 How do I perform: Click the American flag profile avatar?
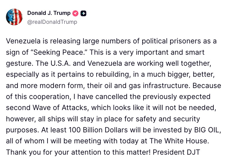tap(14, 17)
